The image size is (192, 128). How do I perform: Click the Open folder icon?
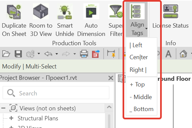[6, 54]
